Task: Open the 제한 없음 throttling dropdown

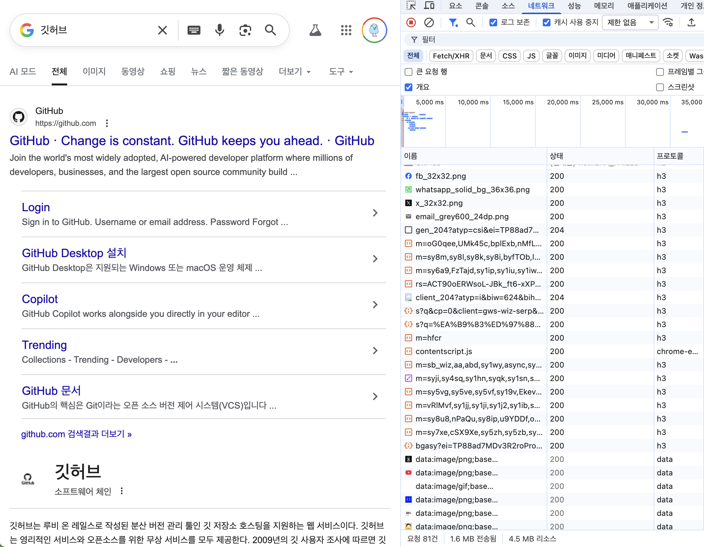Action: (x=629, y=22)
